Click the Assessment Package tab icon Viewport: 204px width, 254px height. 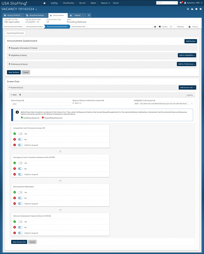coord(27,15)
